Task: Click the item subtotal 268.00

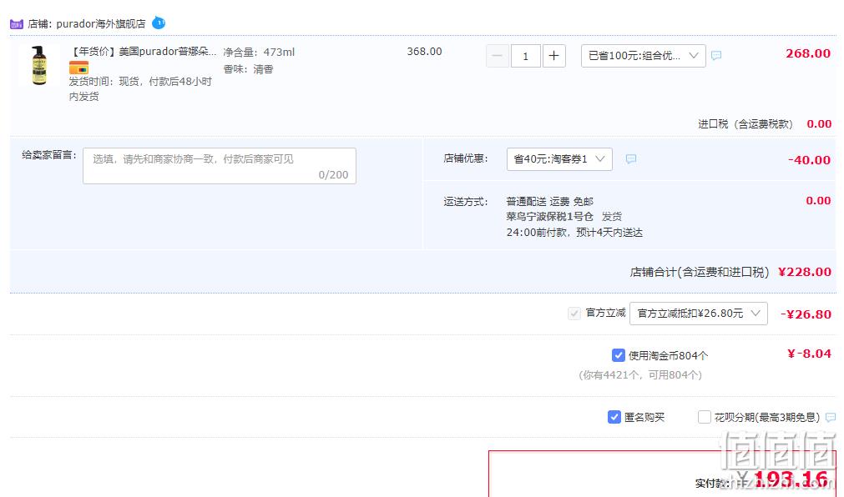Action: click(x=808, y=53)
